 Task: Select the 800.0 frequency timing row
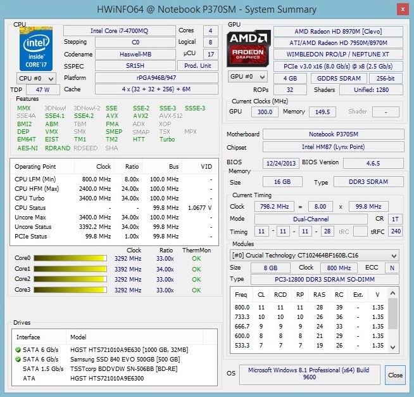(x=309, y=308)
